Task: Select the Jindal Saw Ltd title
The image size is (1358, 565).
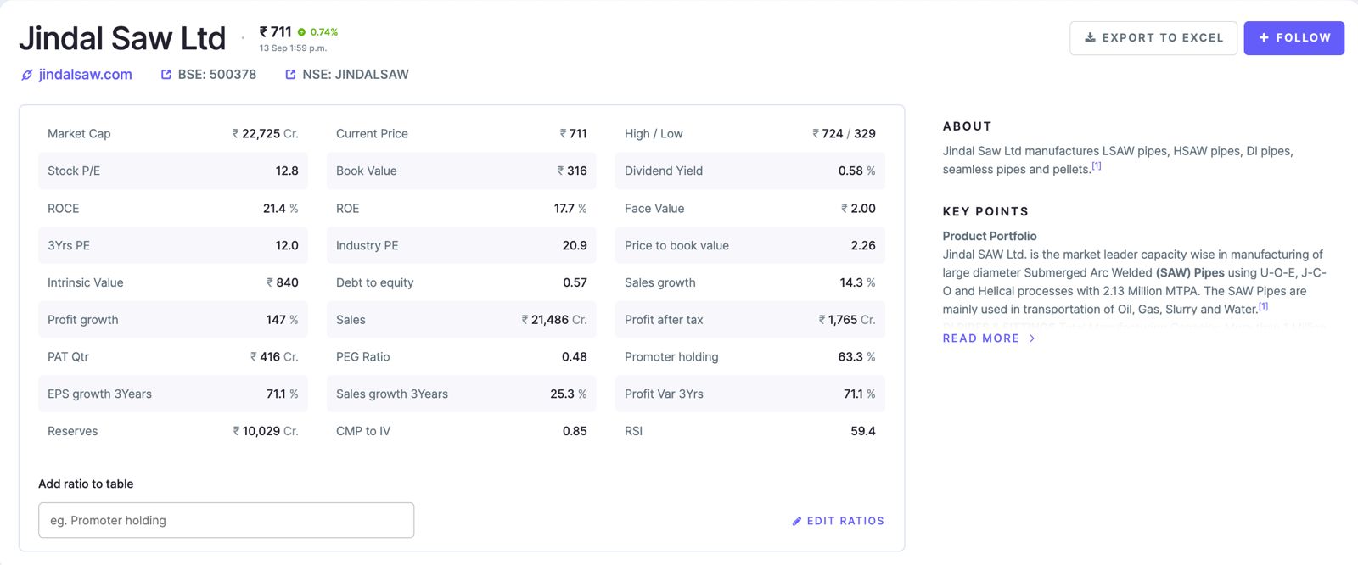Action: point(123,38)
